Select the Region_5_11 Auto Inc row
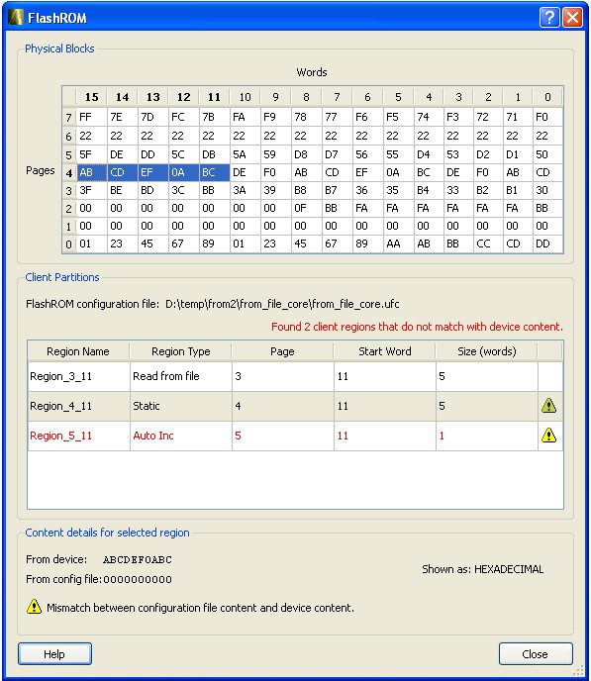This screenshot has width=591, height=681. [295, 436]
